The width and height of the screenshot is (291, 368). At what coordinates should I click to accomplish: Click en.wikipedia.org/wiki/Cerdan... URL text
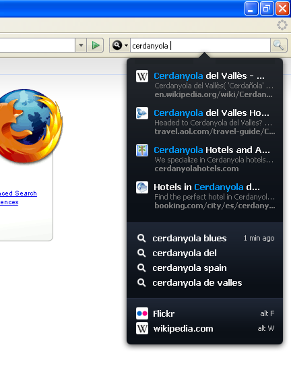coord(213,94)
